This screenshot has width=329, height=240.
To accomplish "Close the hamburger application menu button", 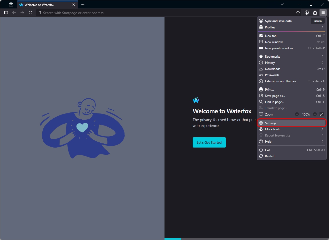I will coord(323,13).
